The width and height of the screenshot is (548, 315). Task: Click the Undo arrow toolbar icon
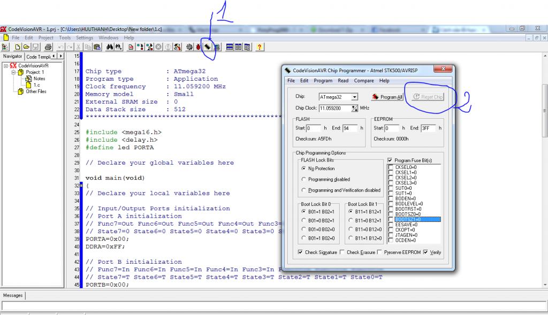[x=61, y=47]
